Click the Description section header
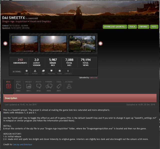Viewport: 160px width, 149px height. click(80, 98)
